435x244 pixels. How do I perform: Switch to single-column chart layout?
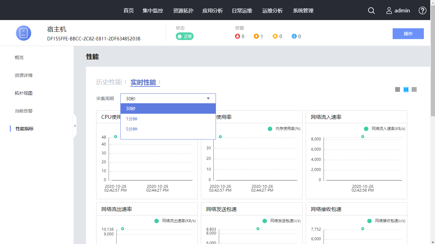[x=397, y=90]
